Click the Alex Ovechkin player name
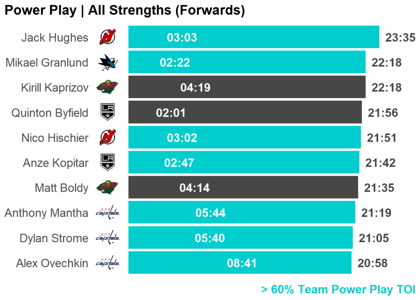 click(x=52, y=263)
